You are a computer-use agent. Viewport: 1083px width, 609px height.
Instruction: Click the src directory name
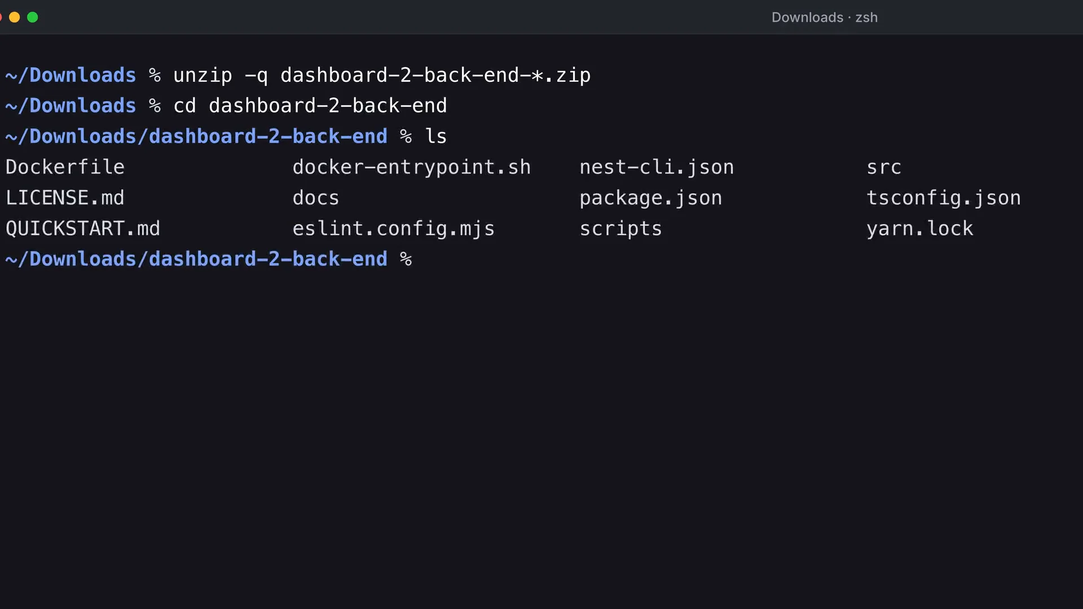(884, 167)
